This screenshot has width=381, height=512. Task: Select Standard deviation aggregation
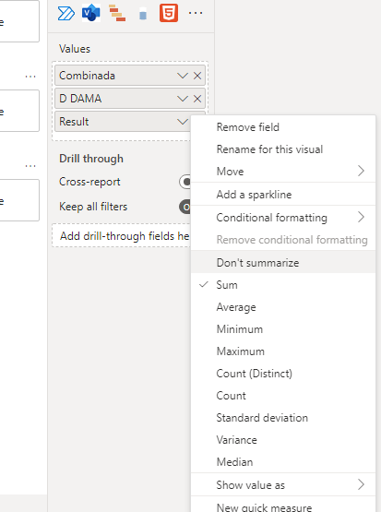pos(283,418)
